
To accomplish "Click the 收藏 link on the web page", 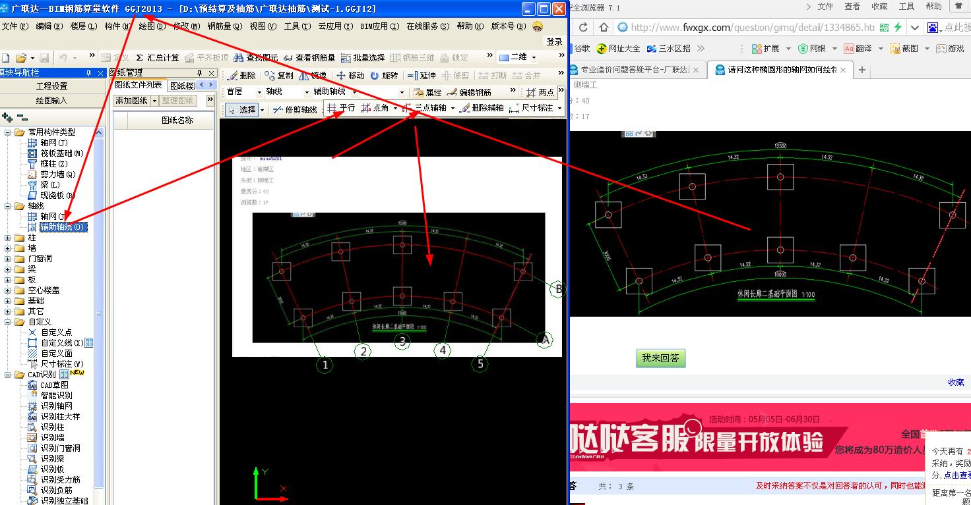I will click(956, 382).
